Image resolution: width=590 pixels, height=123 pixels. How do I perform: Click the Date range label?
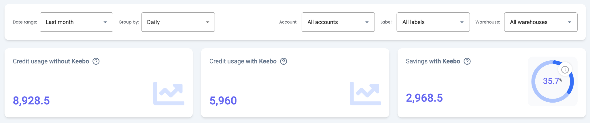tap(25, 22)
